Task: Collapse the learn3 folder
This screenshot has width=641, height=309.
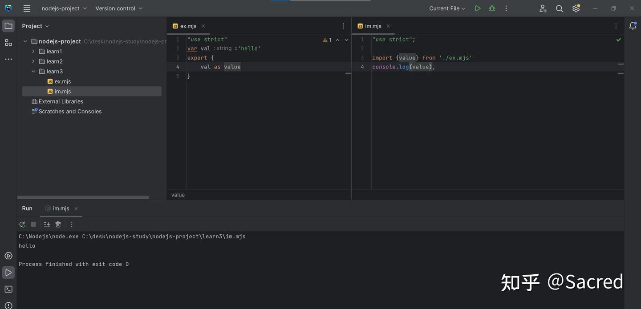Action: point(33,72)
